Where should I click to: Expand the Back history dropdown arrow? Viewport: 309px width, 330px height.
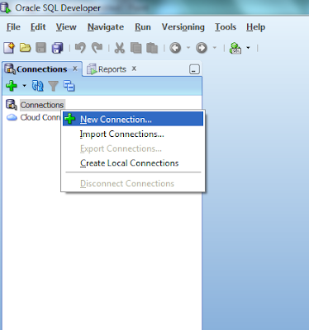(x=188, y=48)
